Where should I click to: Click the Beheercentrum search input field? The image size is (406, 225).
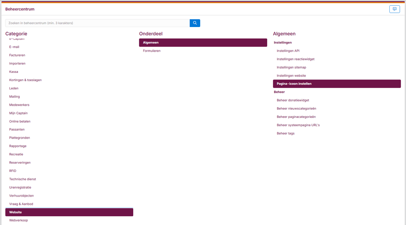pos(97,23)
